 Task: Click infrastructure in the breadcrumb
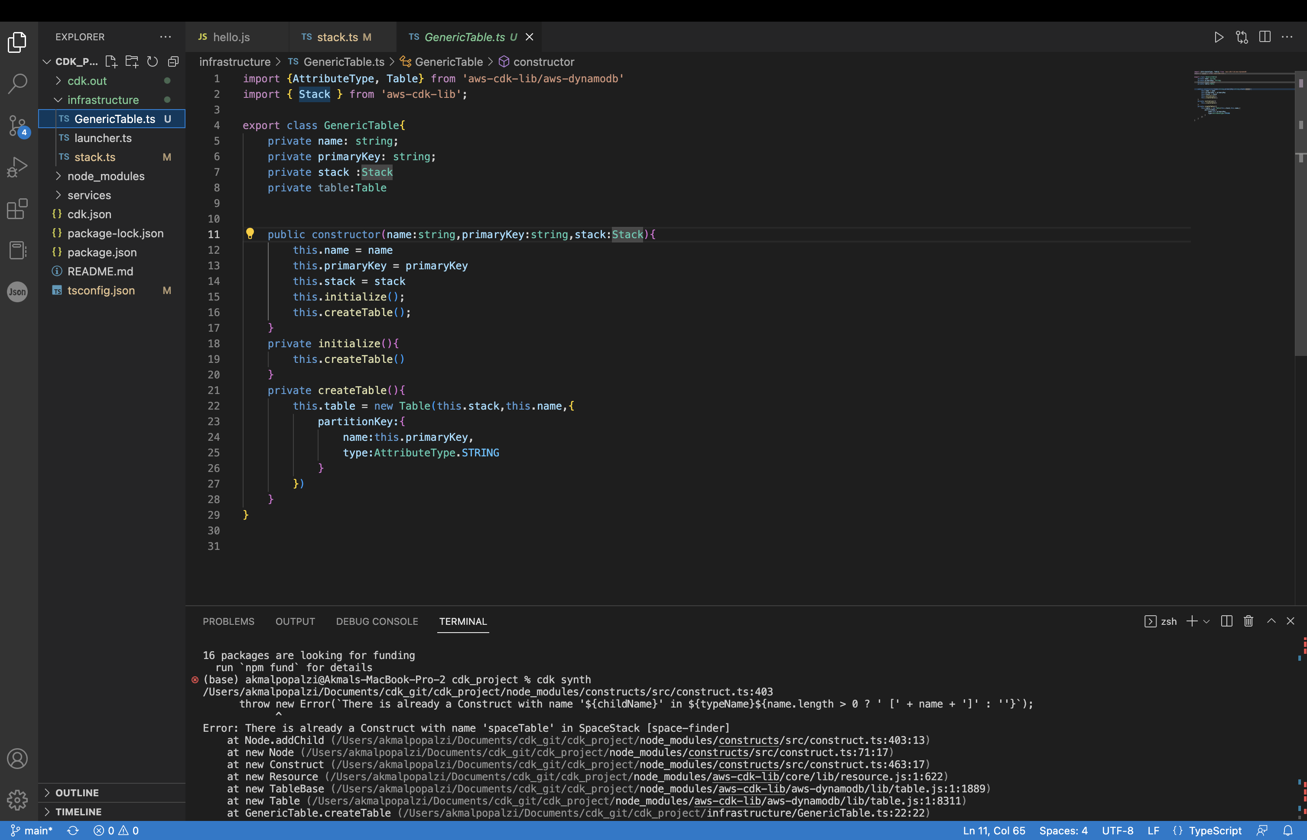coord(235,61)
